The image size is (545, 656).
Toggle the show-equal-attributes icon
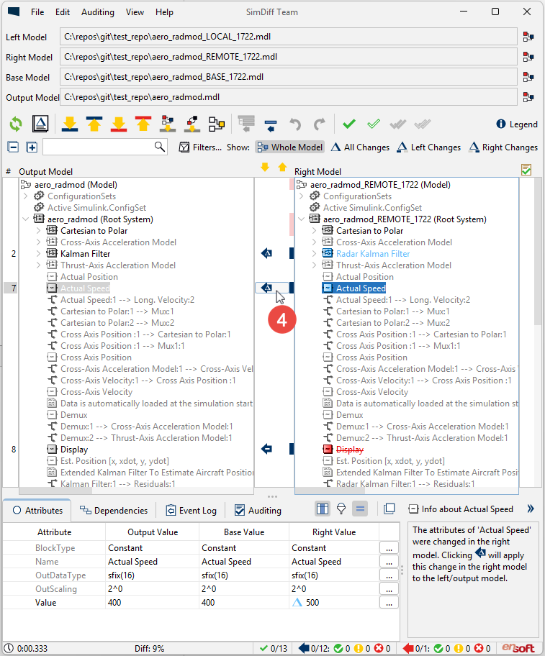click(360, 509)
